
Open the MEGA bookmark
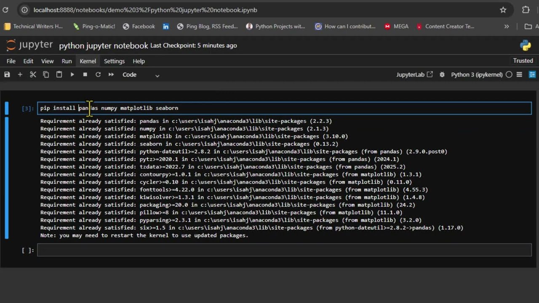pos(396,26)
